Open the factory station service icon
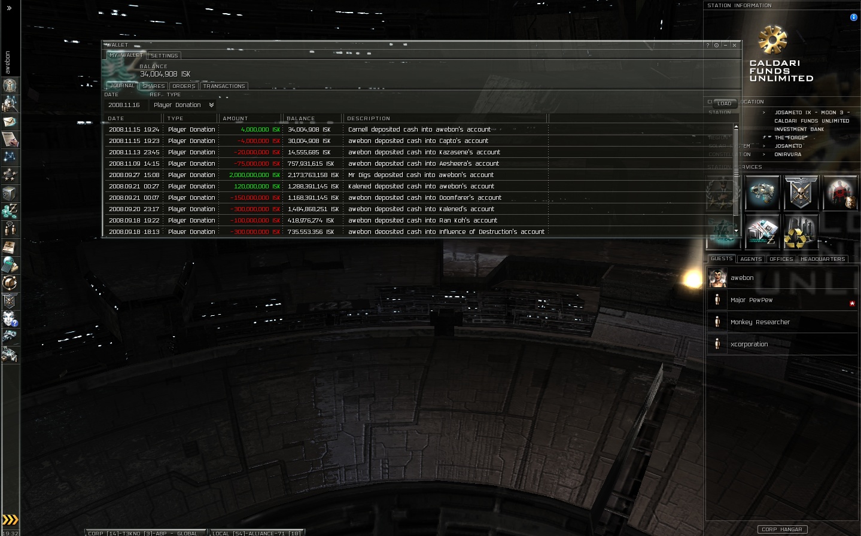The height and width of the screenshot is (536, 861). click(762, 232)
